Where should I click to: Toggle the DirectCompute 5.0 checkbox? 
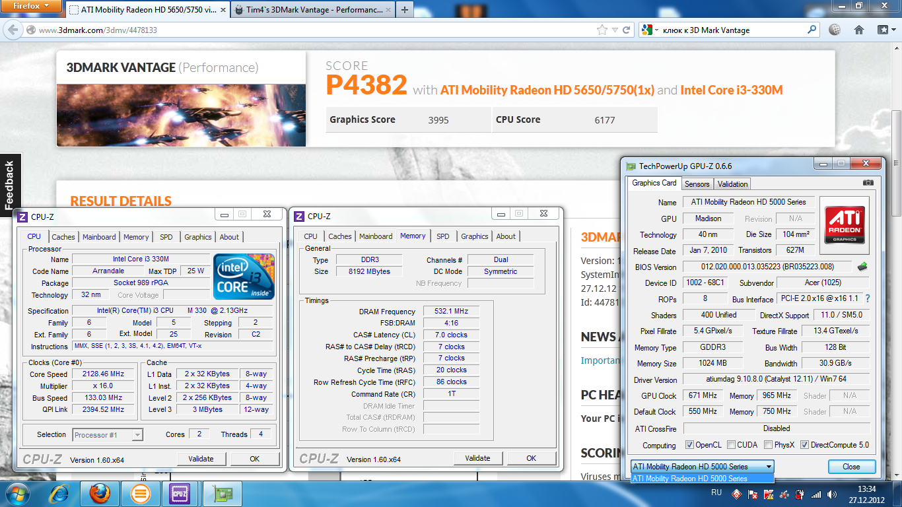(804, 445)
